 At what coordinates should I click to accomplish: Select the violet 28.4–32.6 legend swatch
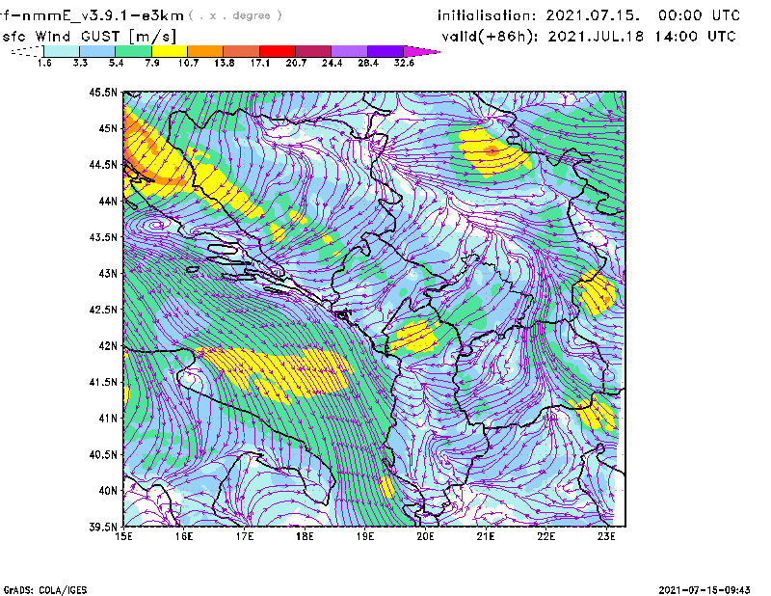click(385, 51)
